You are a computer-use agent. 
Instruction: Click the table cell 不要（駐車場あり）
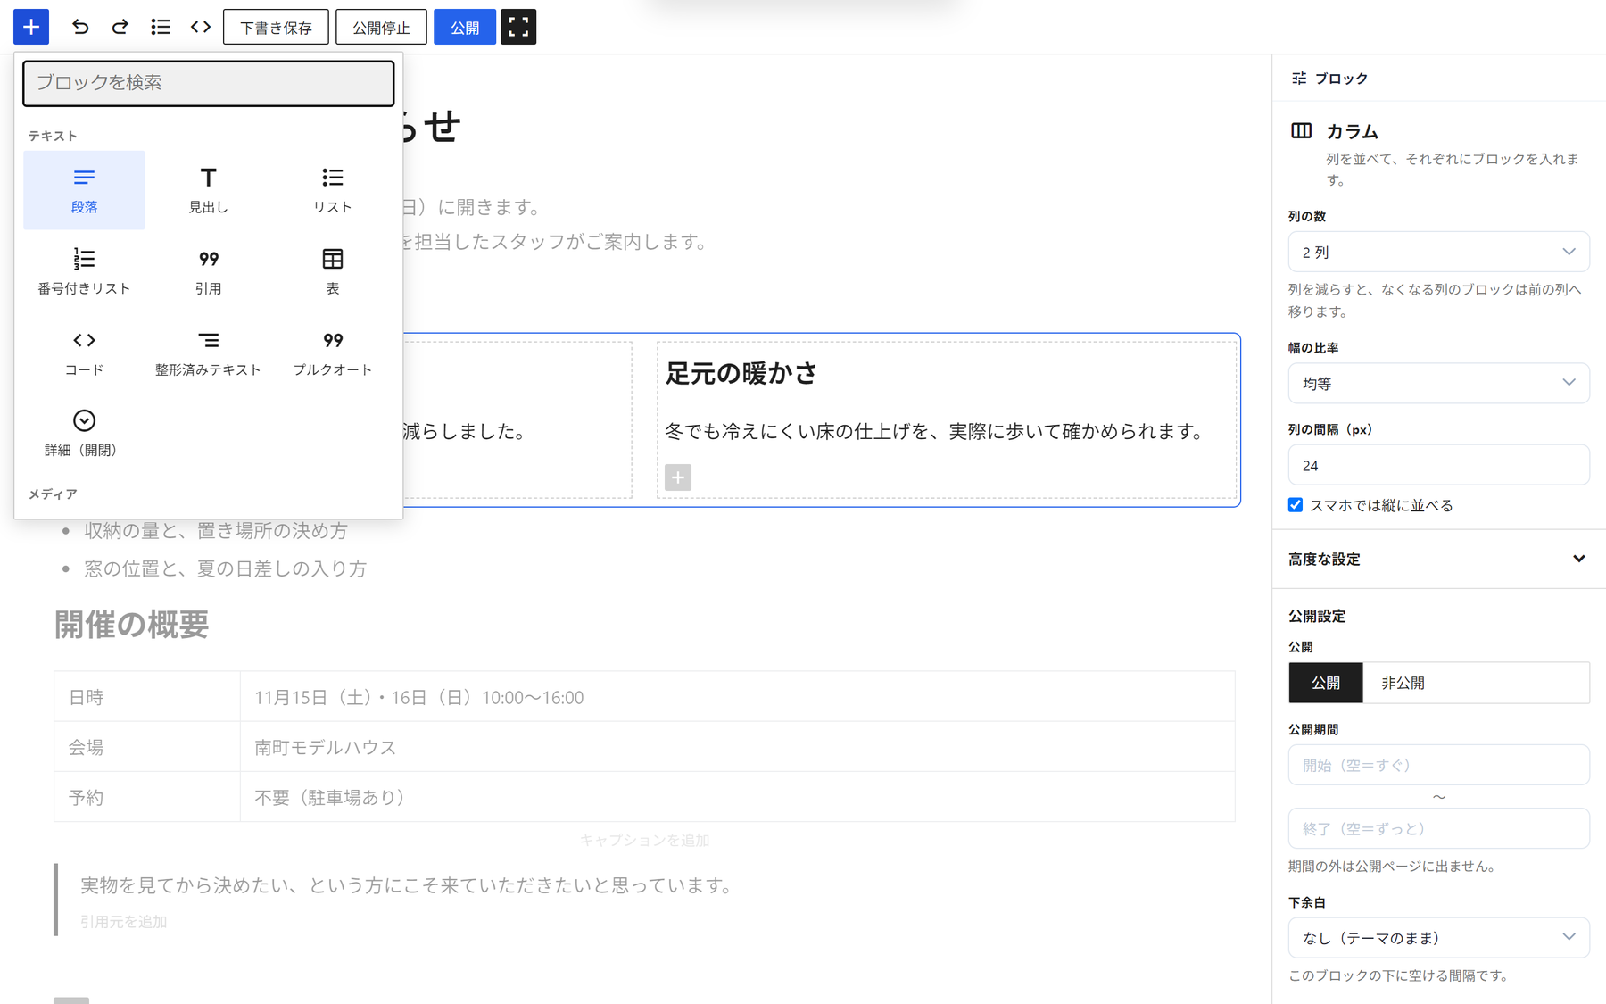tap(737, 797)
